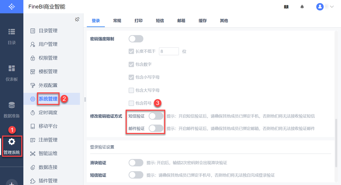Expand the user account dropdown arrow
Screen dimensions: 341x185
(332, 7)
